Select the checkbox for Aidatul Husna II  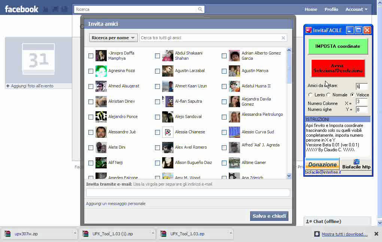tap(224, 86)
